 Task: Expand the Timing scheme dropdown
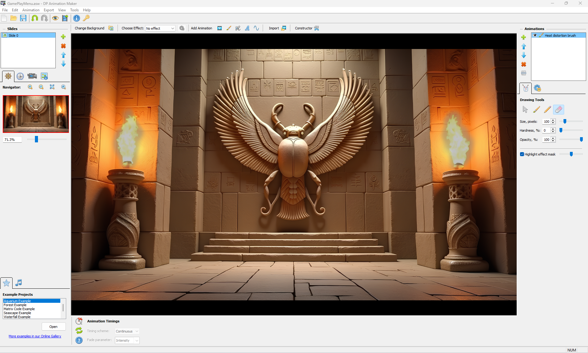[x=127, y=331]
